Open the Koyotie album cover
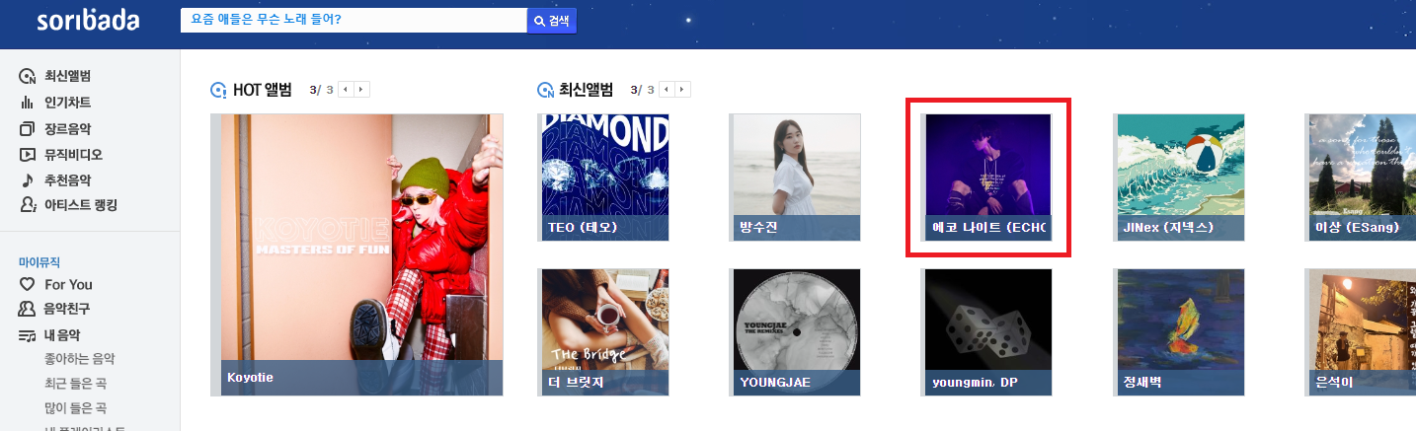This screenshot has height=431, width=1416. click(356, 254)
